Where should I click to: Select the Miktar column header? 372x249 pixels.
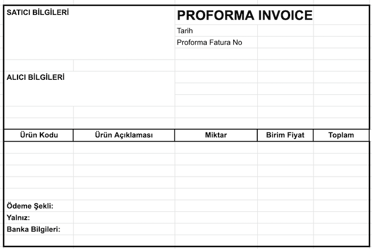[x=216, y=135]
